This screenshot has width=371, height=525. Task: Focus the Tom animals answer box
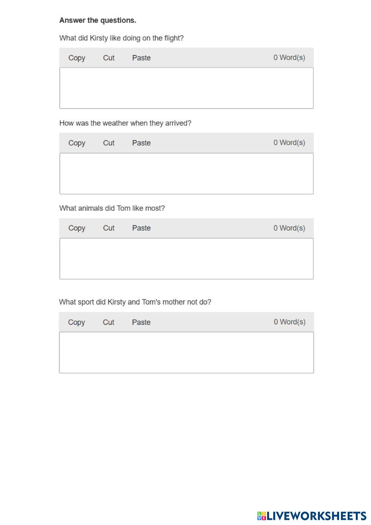(186, 258)
